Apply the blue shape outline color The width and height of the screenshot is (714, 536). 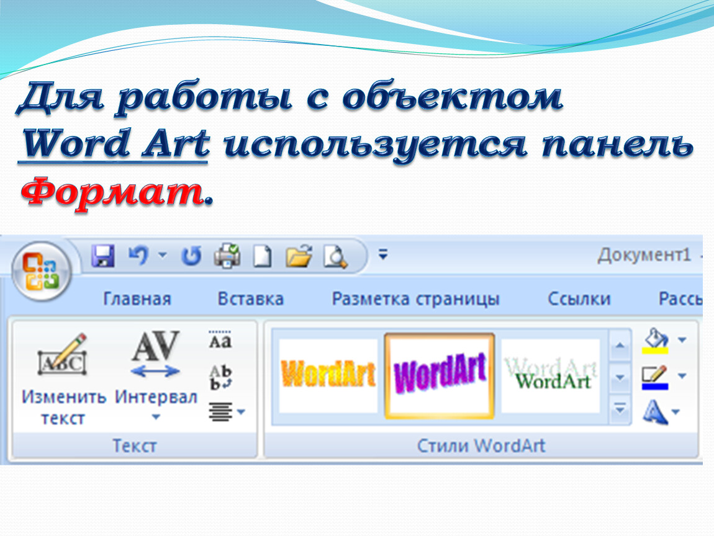(655, 377)
